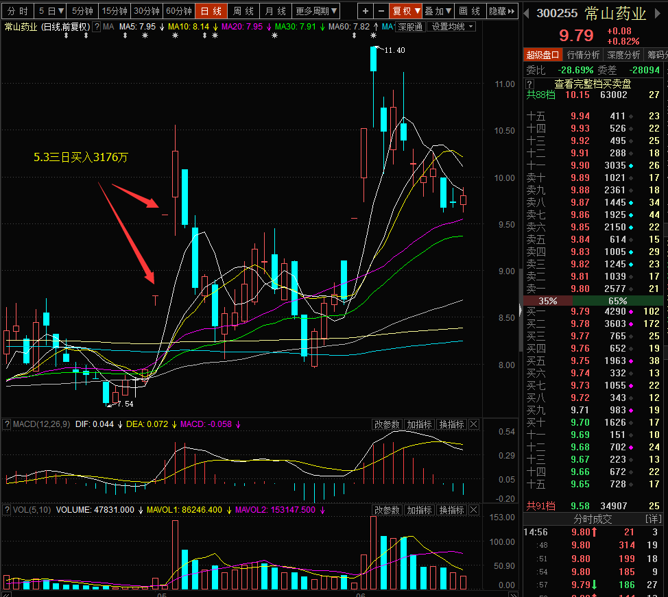Switch to the 深度分析 tab
Viewport: 668px width, 597px height.
[623, 55]
